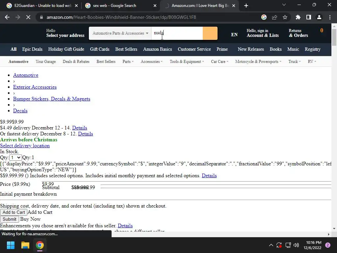Open Returns & Orders

pos(298,33)
